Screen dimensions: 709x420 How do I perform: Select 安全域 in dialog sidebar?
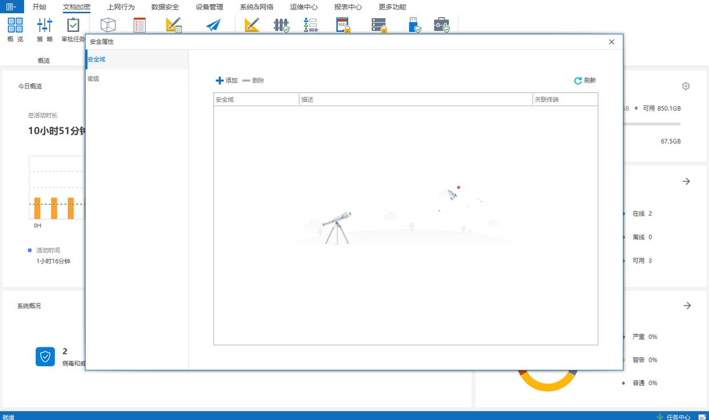137,59
